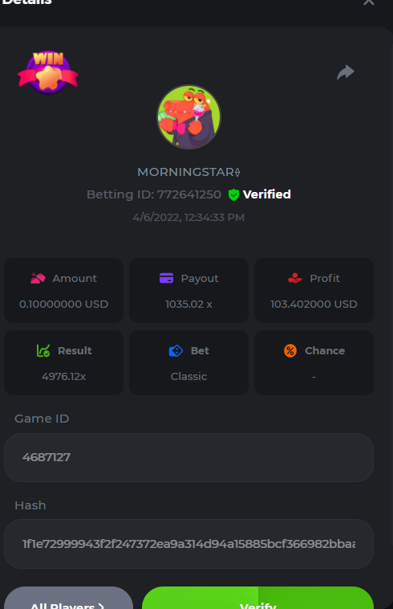393x609 pixels.
Task: Click the purple Payout card icon
Action: (166, 278)
